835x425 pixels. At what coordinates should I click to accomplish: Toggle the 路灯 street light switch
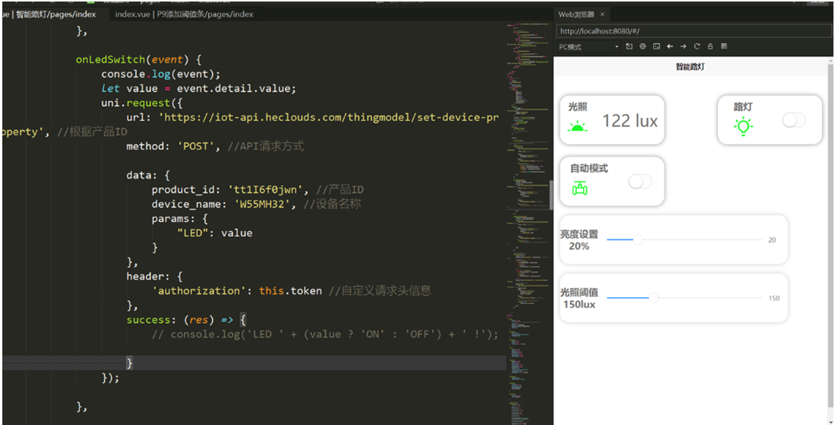click(x=793, y=120)
